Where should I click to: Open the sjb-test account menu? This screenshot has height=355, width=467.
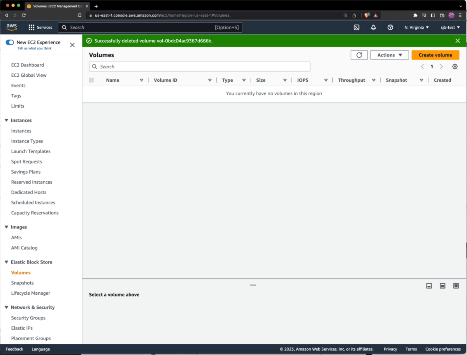click(449, 27)
